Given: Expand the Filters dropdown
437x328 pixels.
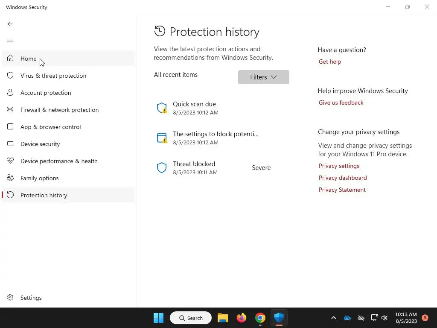Looking at the screenshot, I should pyautogui.click(x=263, y=77).
